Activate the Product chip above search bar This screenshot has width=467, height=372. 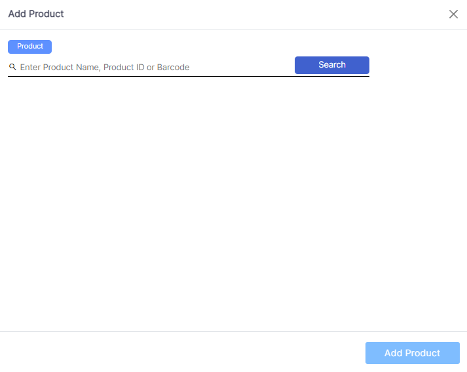point(30,47)
